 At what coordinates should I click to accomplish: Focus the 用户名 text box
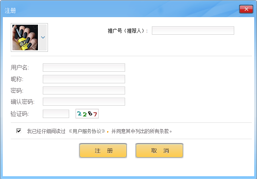[84, 68]
